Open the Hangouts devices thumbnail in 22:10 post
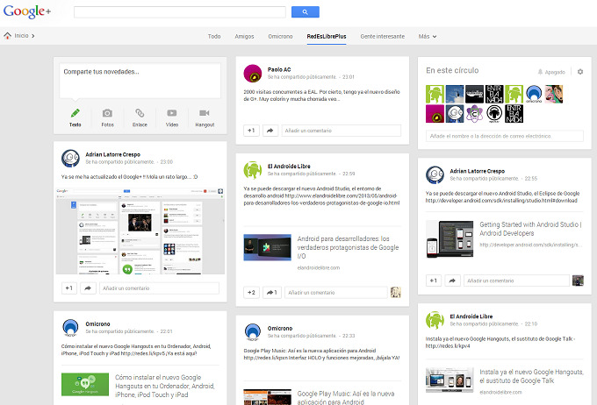Viewport: 597px width, 405px height. point(450,380)
